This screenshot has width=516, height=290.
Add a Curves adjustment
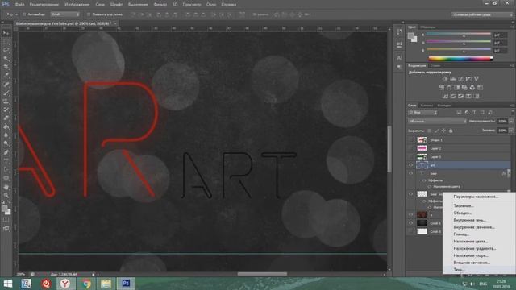pos(460,79)
